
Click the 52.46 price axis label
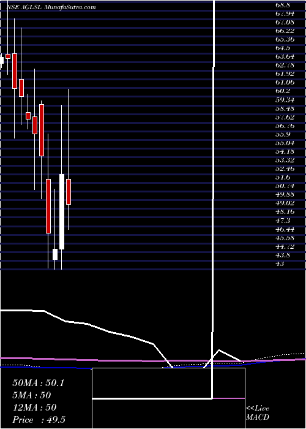[285, 169]
